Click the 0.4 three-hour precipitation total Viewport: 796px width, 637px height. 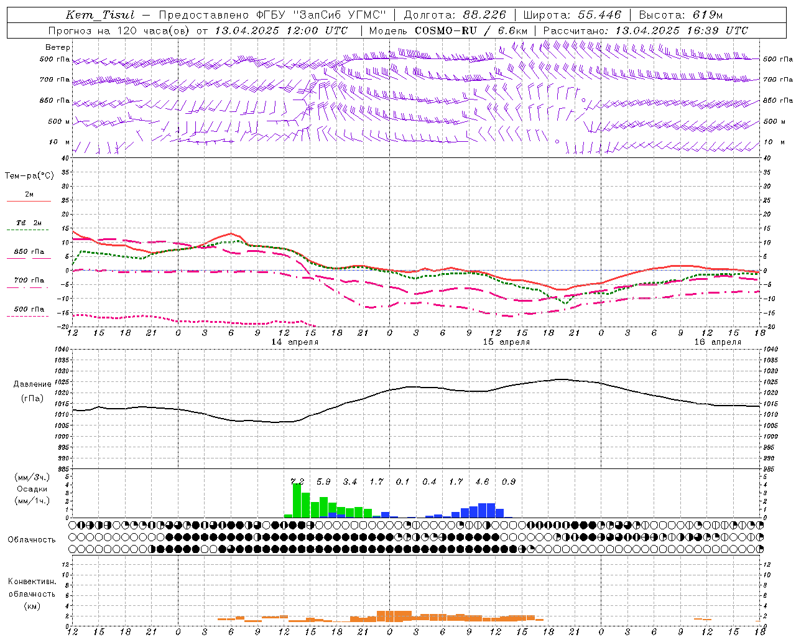point(429,481)
